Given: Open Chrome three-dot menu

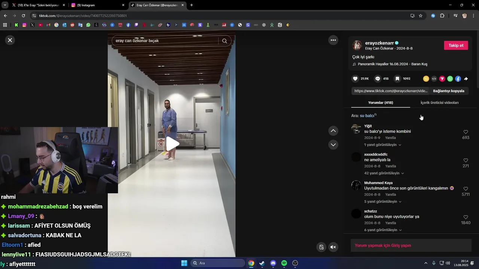Looking at the screenshot, I should point(474,16).
